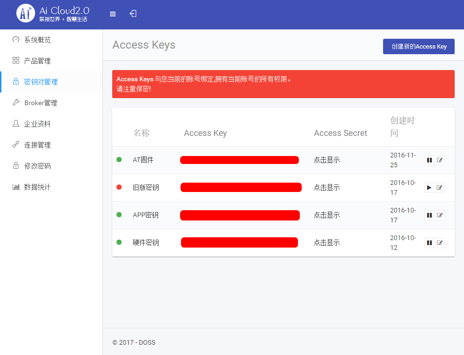The width and height of the screenshot is (464, 355).
Task: Click the 创建时间 column header
Action: (x=402, y=127)
